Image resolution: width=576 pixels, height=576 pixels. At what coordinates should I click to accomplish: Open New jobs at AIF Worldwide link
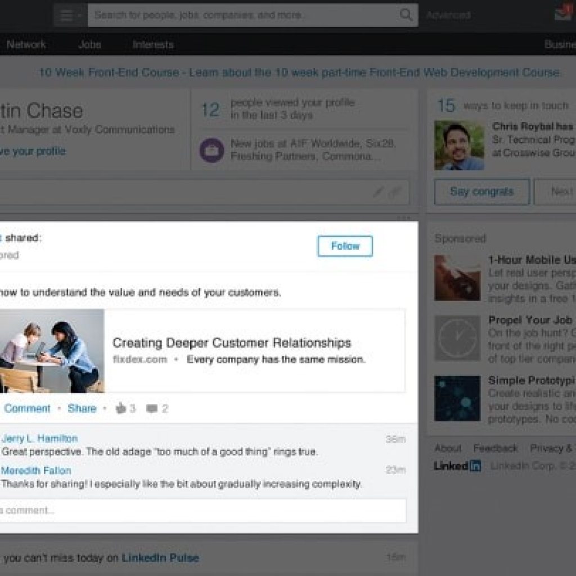point(313,150)
